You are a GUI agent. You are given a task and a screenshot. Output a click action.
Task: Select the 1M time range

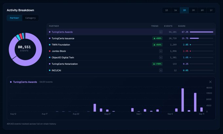pyautogui.click(x=184, y=10)
